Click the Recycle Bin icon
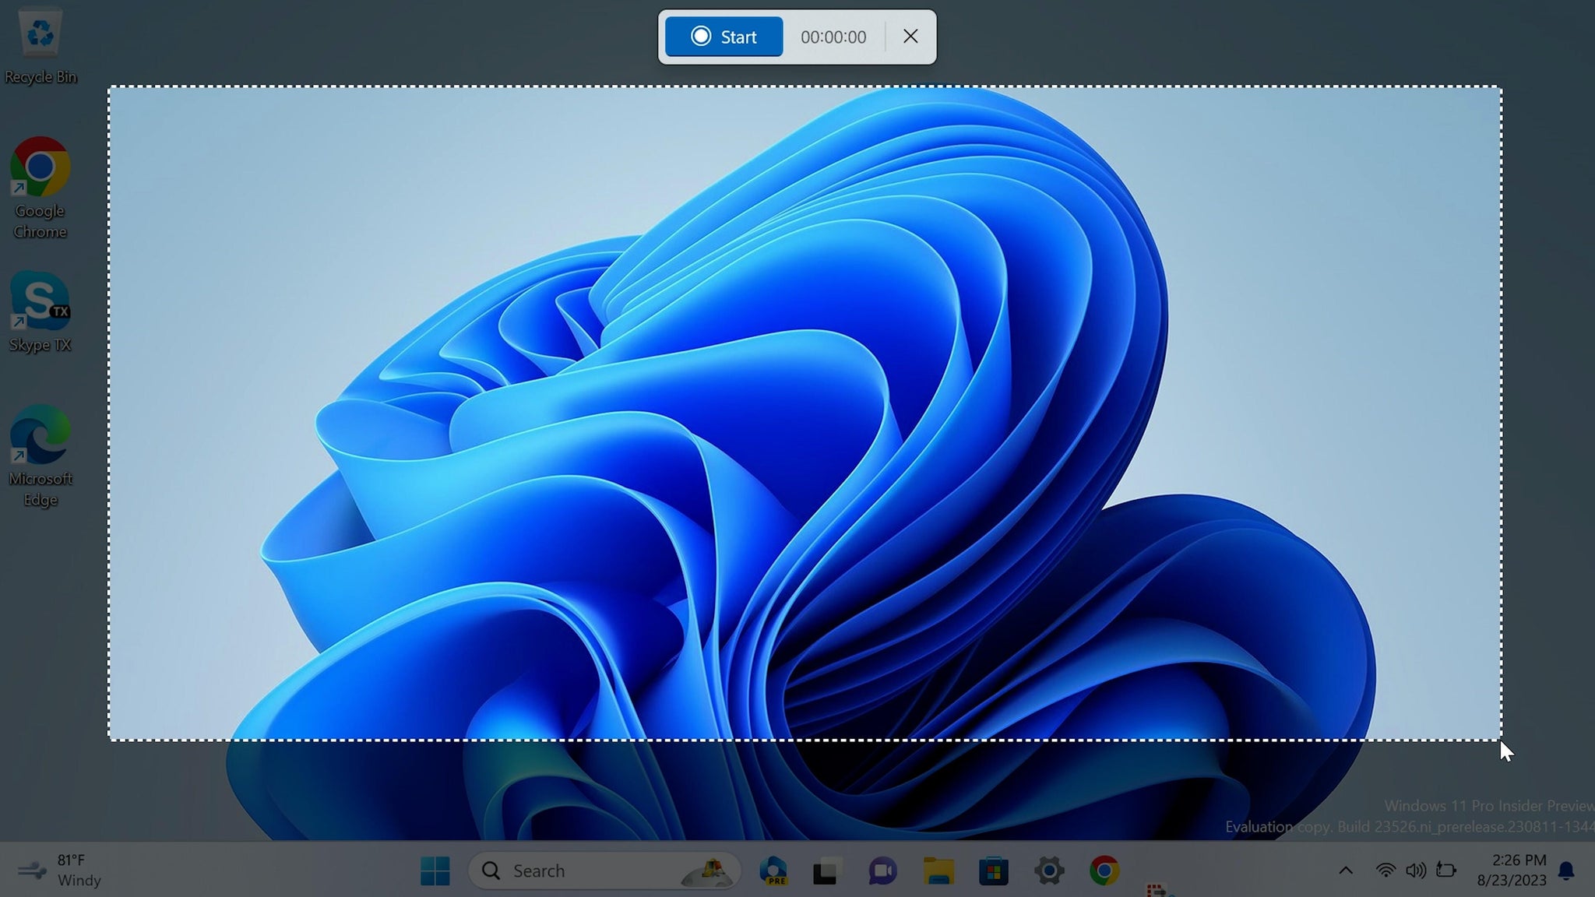This screenshot has width=1595, height=897. pos(40,33)
